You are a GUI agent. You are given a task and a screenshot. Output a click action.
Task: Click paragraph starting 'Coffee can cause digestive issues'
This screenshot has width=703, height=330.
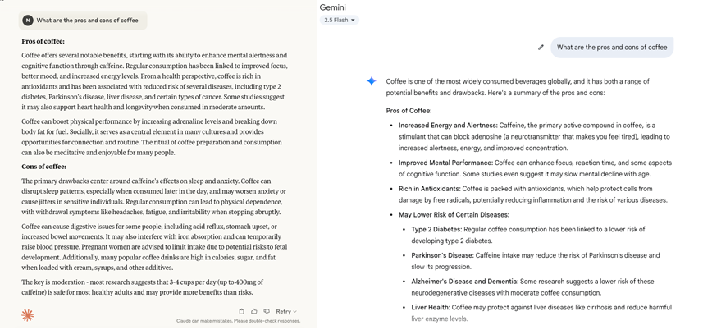click(x=155, y=247)
